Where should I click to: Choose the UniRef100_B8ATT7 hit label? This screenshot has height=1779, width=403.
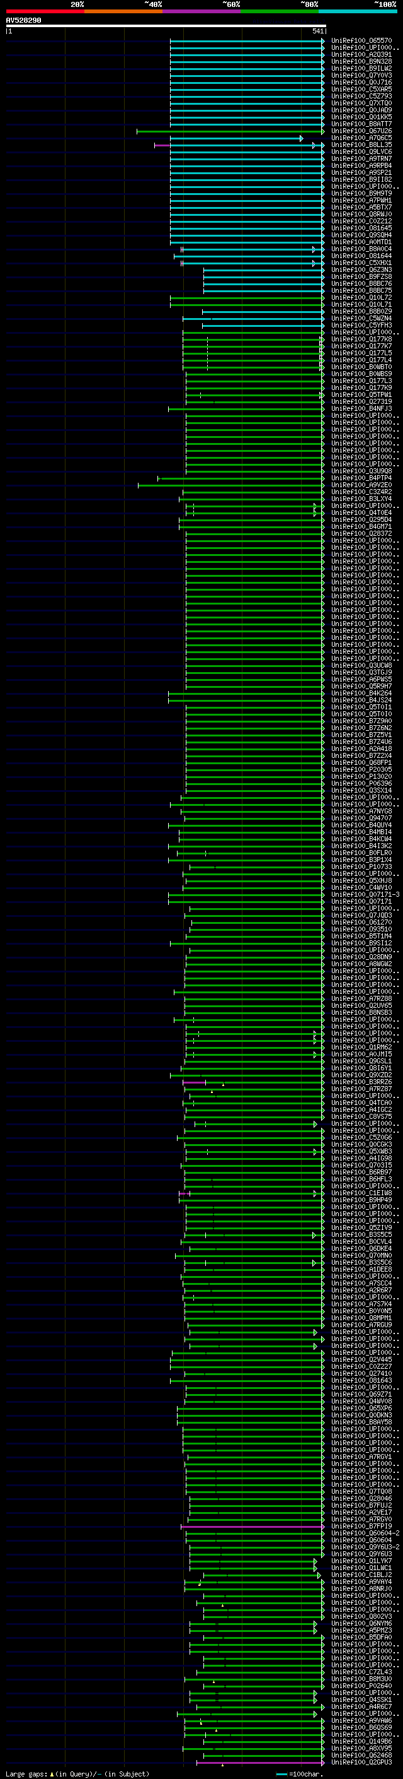pyautogui.click(x=361, y=124)
